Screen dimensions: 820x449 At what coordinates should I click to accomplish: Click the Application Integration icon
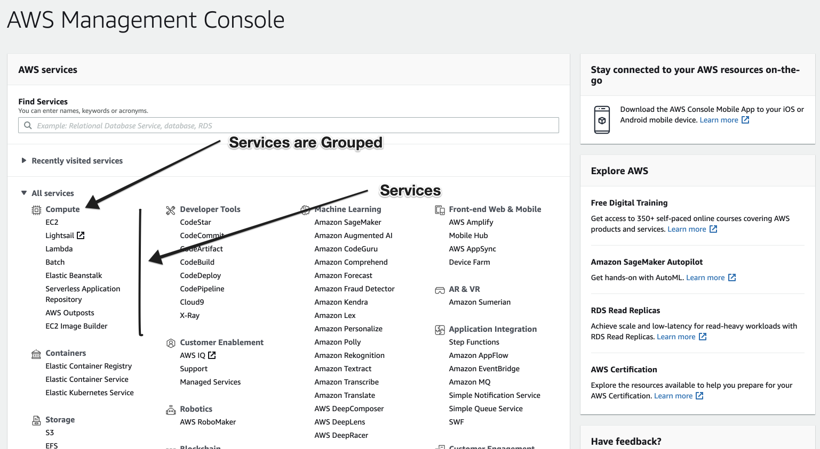[440, 330]
